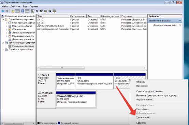Sort by the Состояние column header

tap(133, 16)
